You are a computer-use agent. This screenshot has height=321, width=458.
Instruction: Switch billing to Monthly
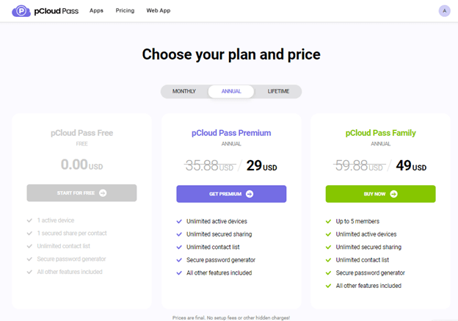[184, 92]
